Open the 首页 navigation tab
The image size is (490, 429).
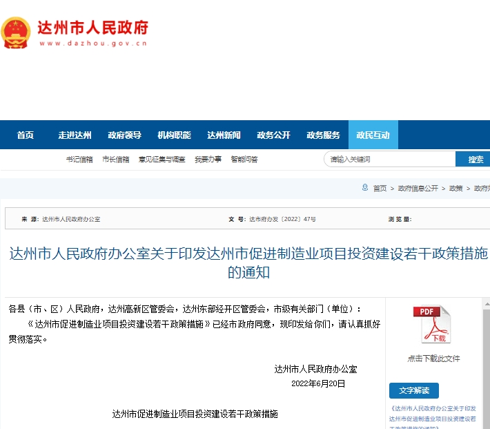(x=26, y=135)
